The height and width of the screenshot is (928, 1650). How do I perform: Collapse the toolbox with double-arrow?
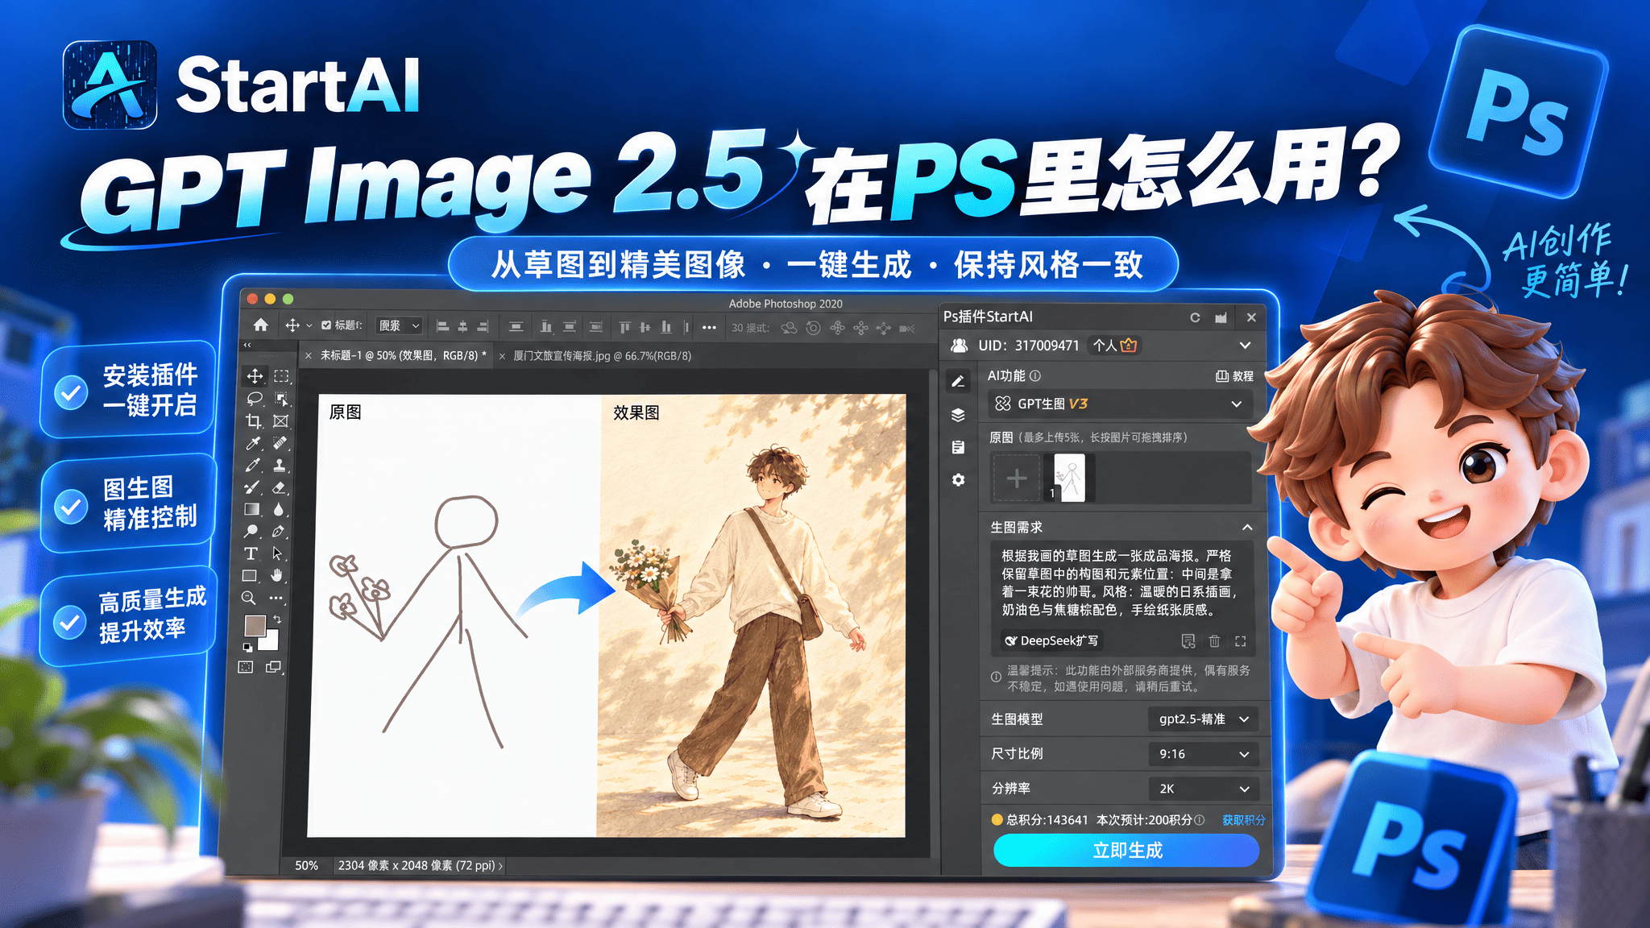(247, 345)
